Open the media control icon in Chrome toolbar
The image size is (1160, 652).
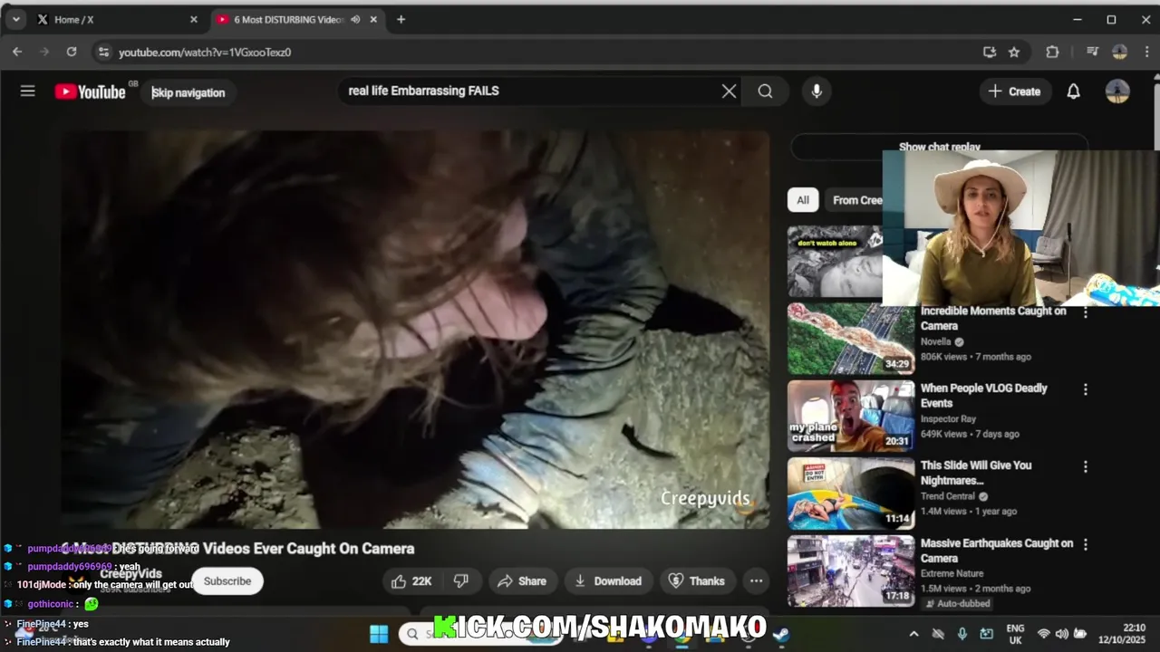pos(1092,52)
